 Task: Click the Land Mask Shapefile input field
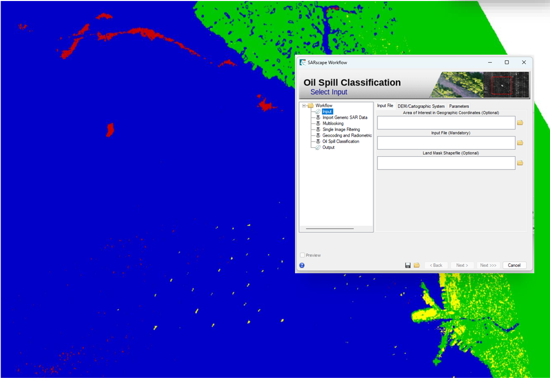[x=446, y=163]
